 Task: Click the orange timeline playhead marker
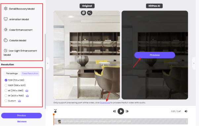click(x=54, y=114)
